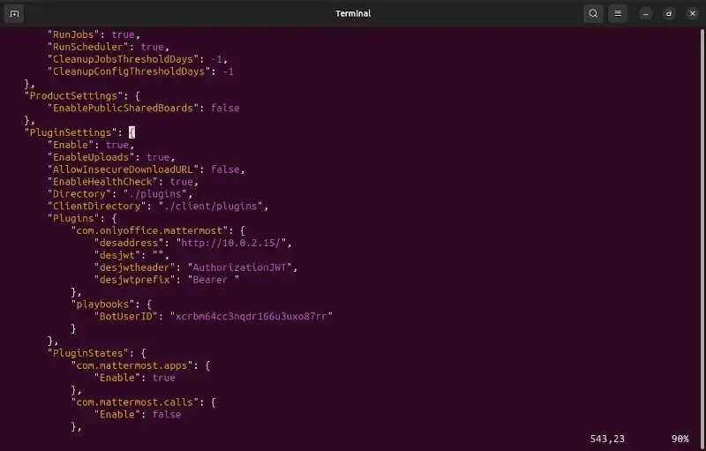The image size is (706, 451).
Task: Click the opening brace after "Plugins"
Action: 114,217
